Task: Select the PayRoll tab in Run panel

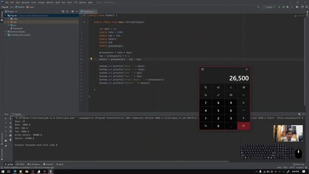Action: 17,114
